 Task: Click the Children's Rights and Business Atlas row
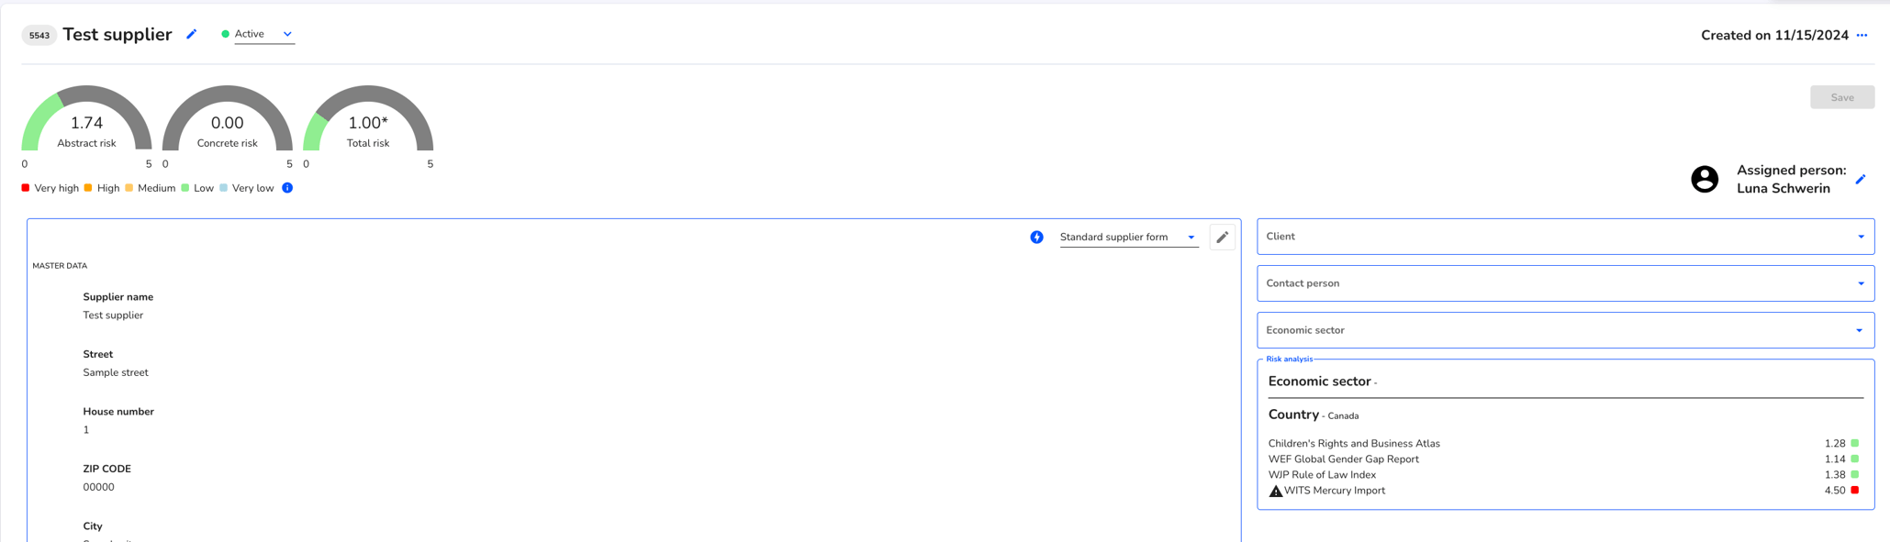[x=1563, y=444]
